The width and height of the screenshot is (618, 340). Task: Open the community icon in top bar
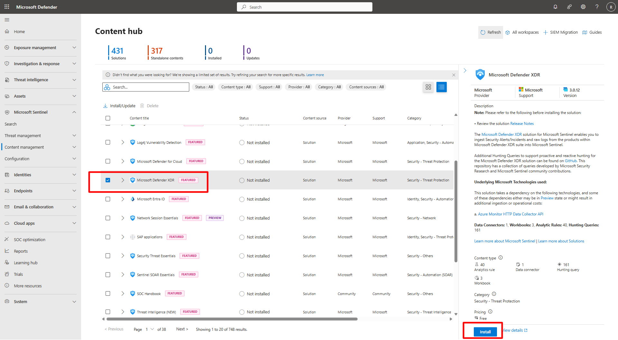tap(569, 7)
